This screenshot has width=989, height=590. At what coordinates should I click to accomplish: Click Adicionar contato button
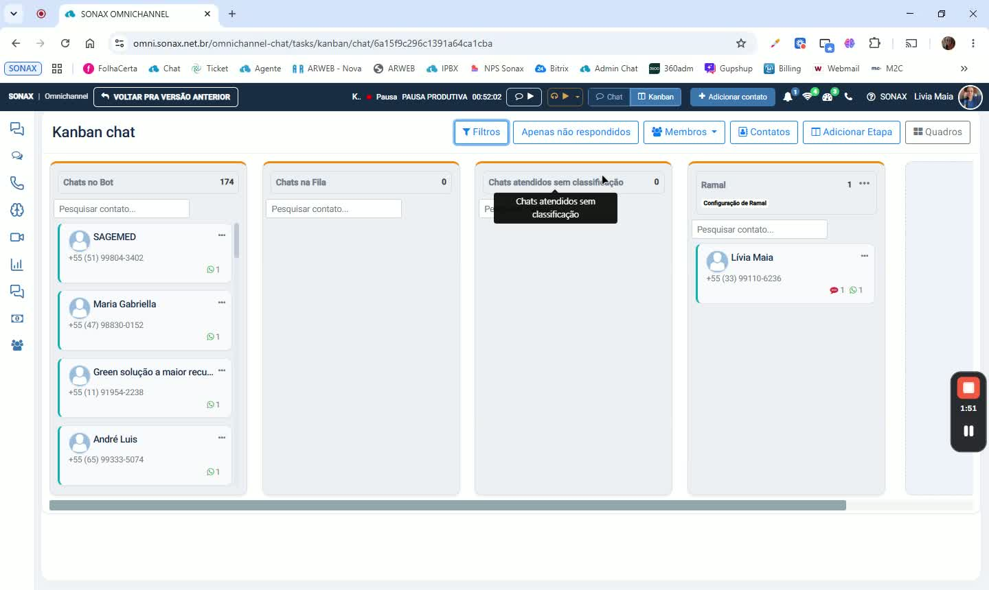pyautogui.click(x=732, y=97)
